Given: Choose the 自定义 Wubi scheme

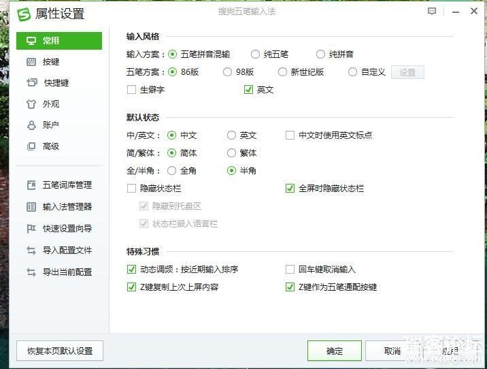Looking at the screenshot, I should pyautogui.click(x=352, y=72).
